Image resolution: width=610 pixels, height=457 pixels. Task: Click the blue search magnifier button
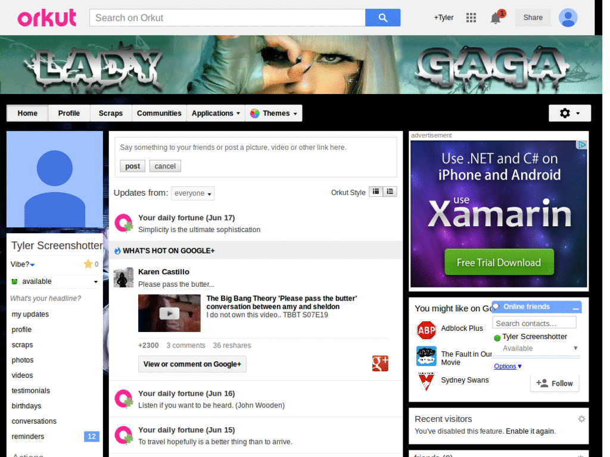[x=382, y=18]
